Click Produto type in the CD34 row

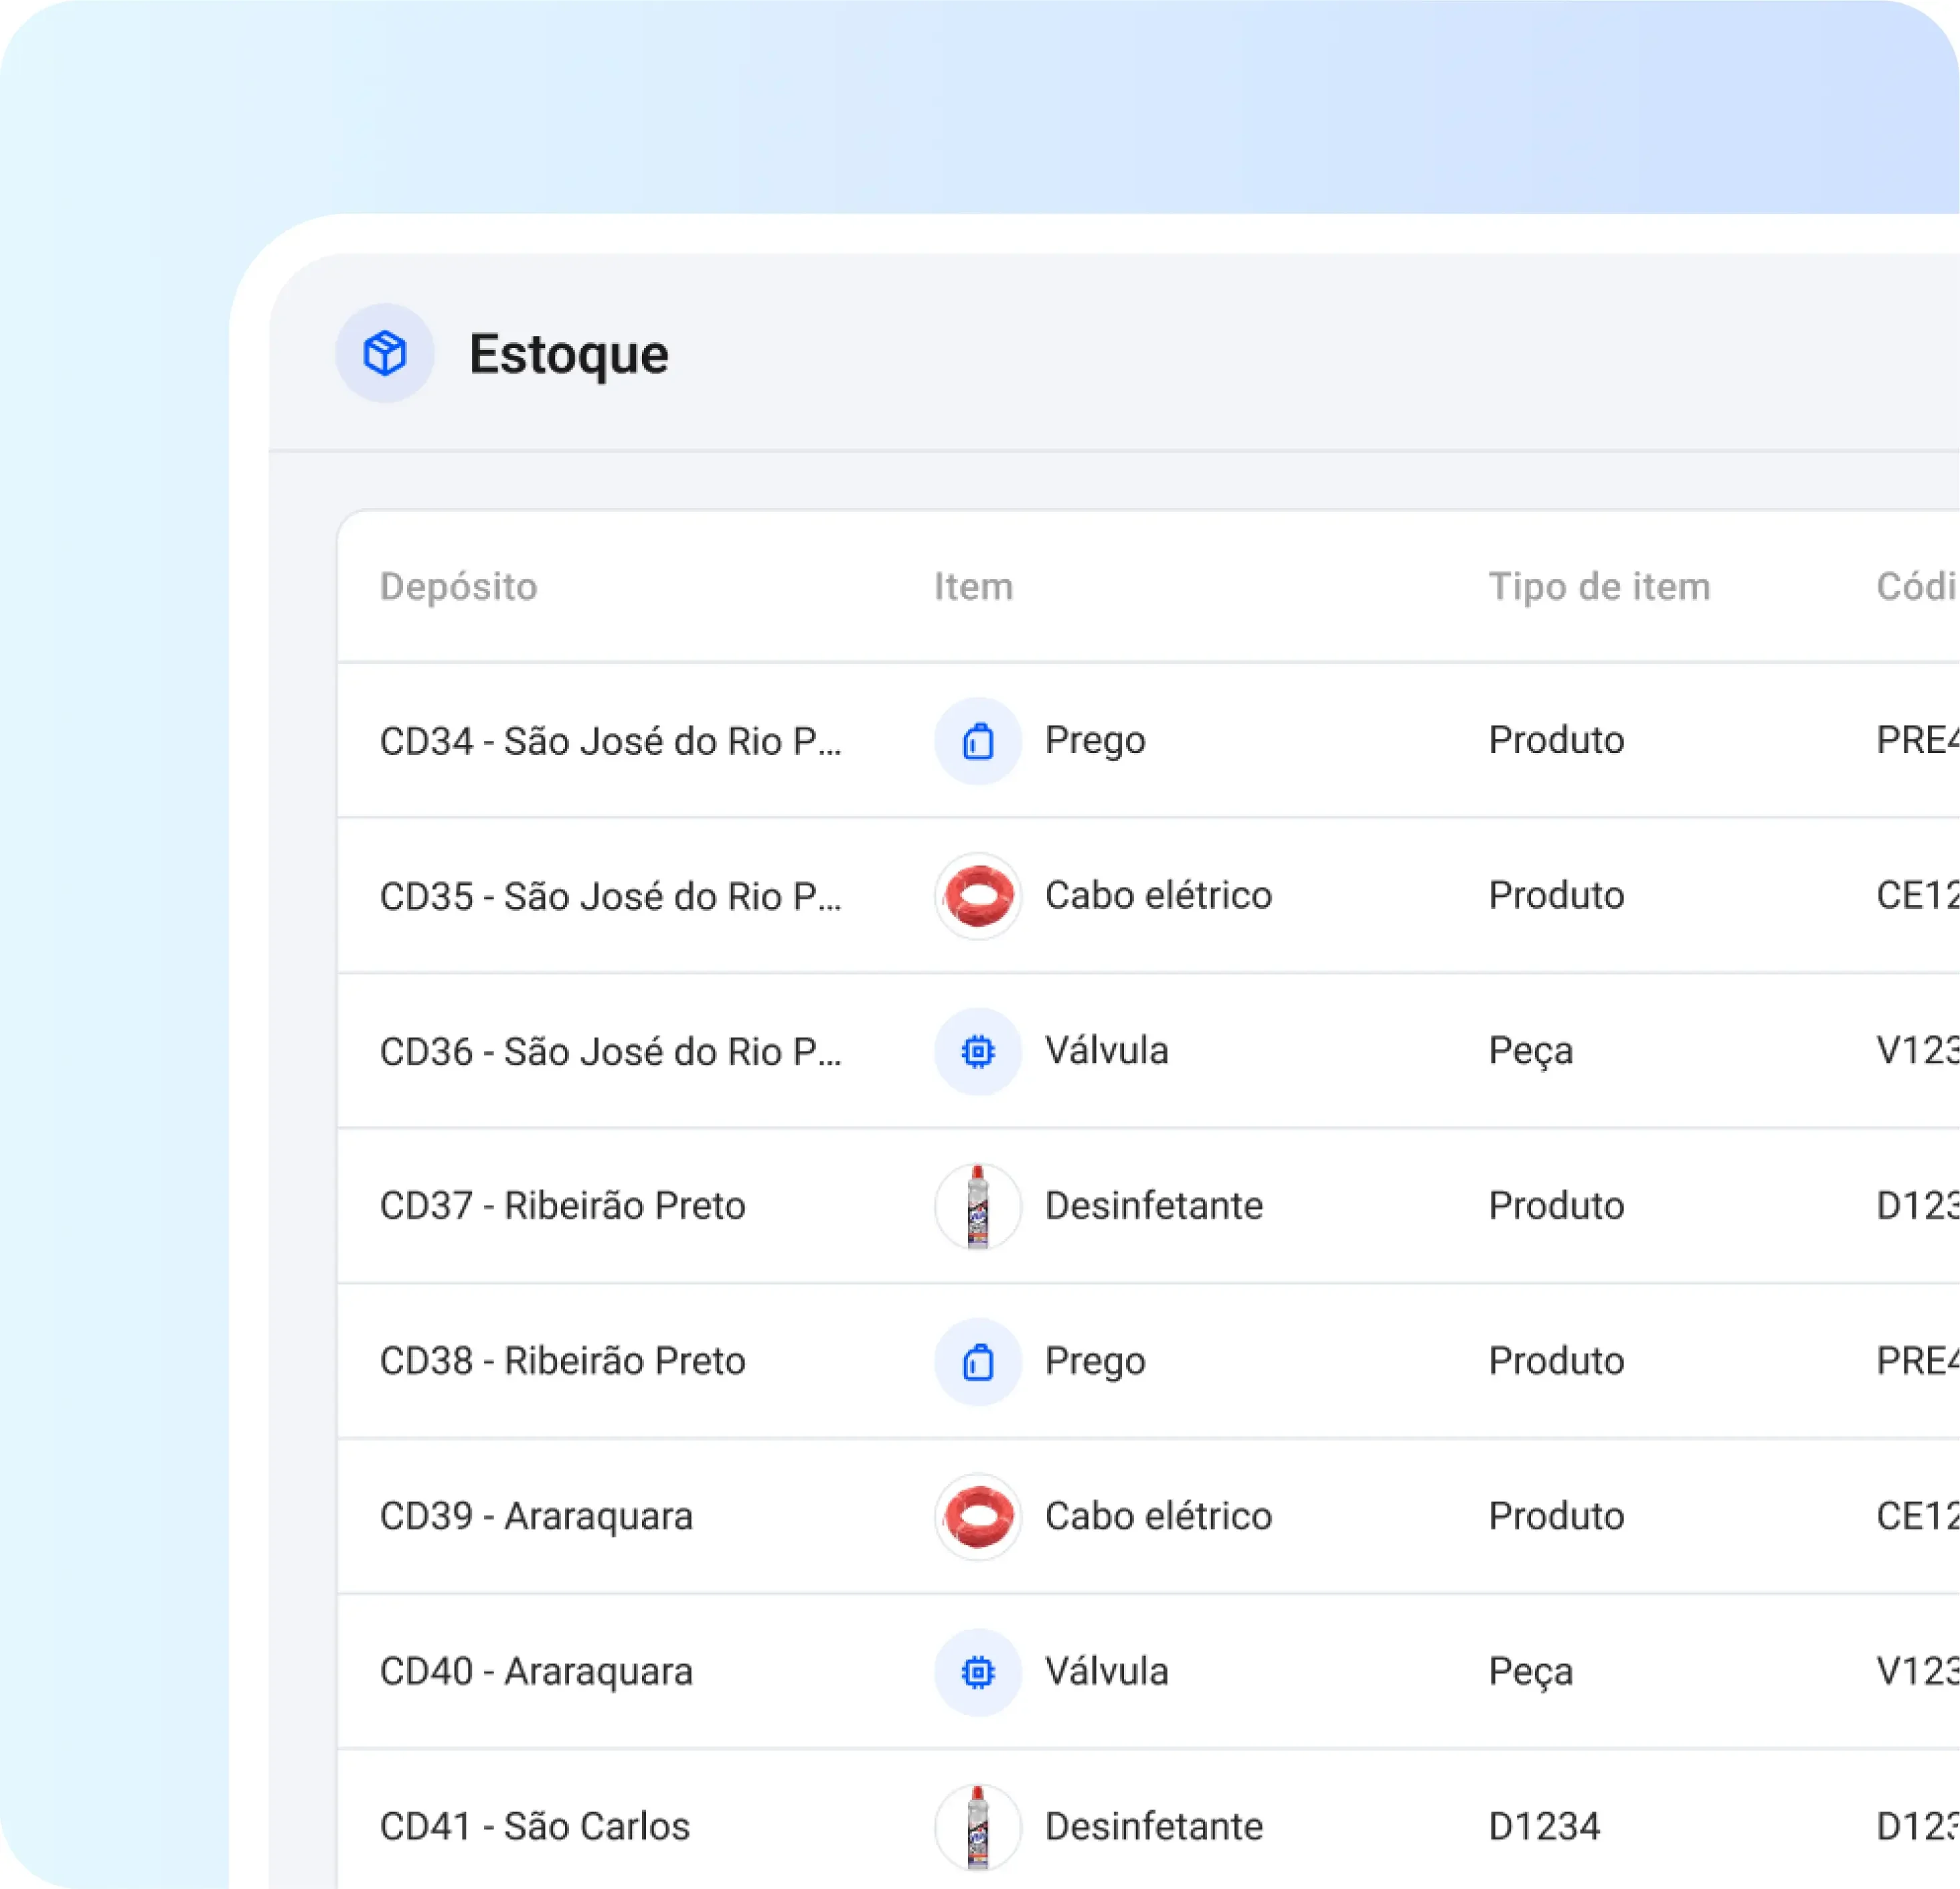click(x=1556, y=741)
